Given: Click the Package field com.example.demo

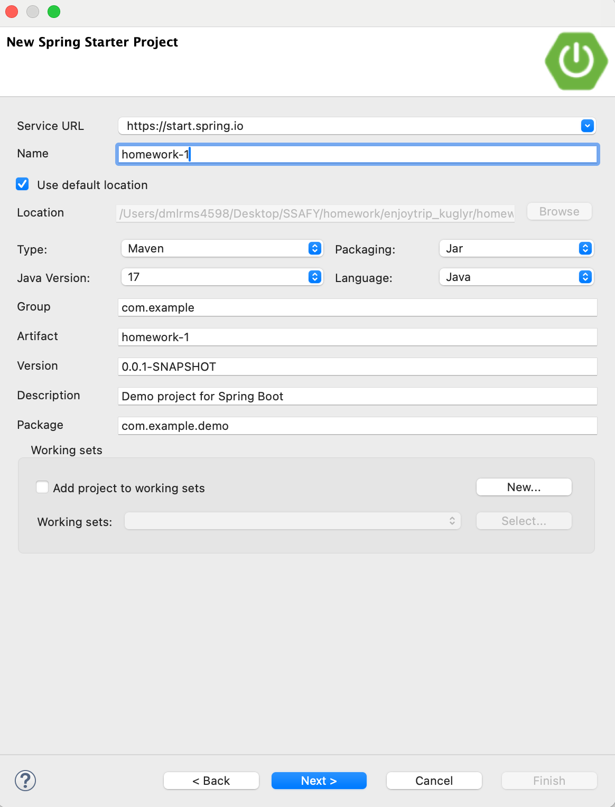Looking at the screenshot, I should (x=357, y=426).
